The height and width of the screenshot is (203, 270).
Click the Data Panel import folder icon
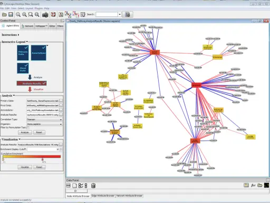point(260,185)
